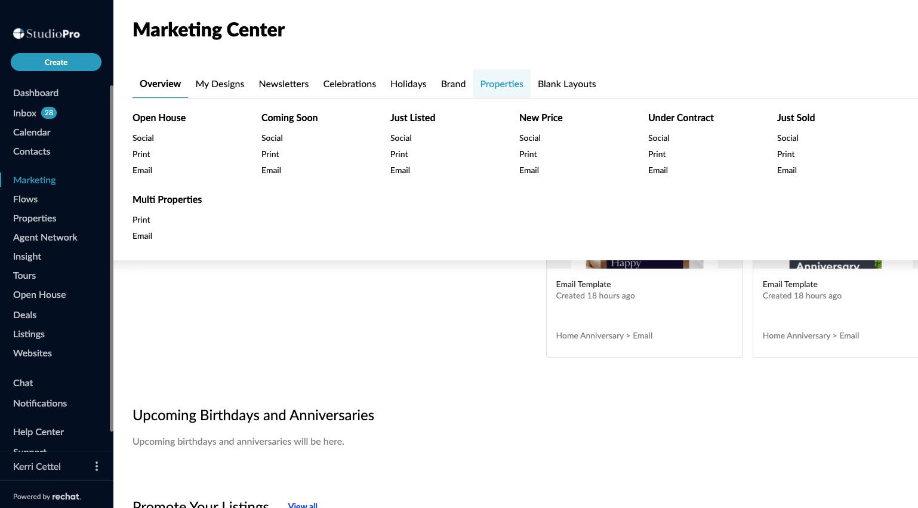The width and height of the screenshot is (918, 508).
Task: Open Chat in the sidebar
Action: click(x=23, y=383)
